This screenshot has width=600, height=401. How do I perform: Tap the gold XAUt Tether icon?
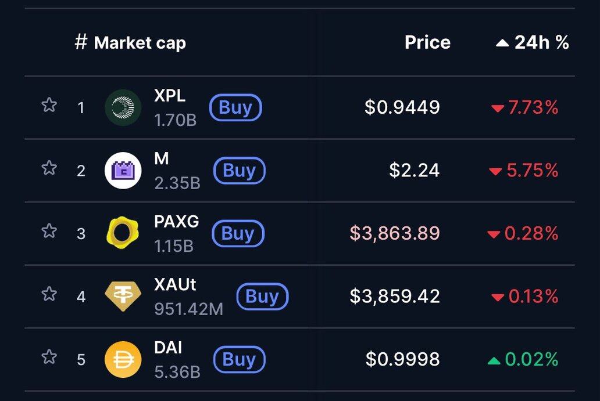point(123,297)
